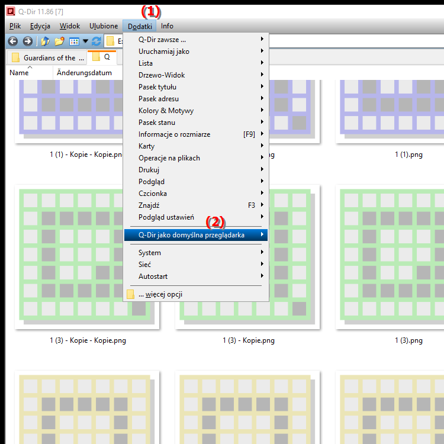Click the folder icon in address bar
Image resolution: width=444 pixels, height=444 pixels.
[x=110, y=41]
